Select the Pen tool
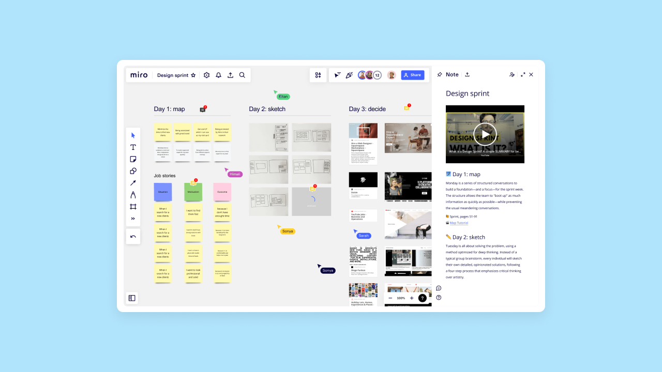Image resolution: width=662 pixels, height=372 pixels. pyautogui.click(x=133, y=194)
